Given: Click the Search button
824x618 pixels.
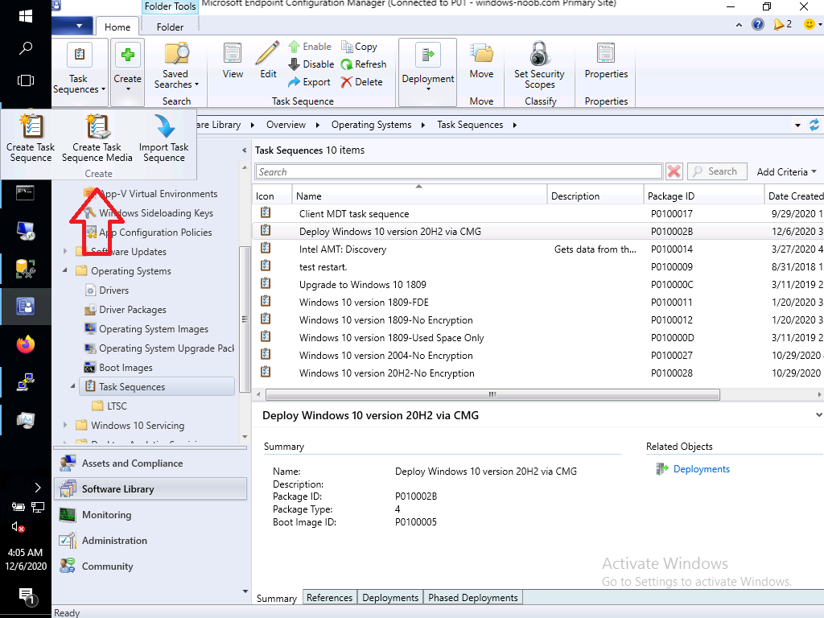Looking at the screenshot, I should click(717, 171).
